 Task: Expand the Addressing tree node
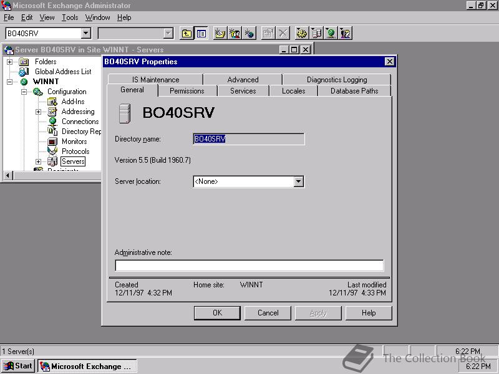[x=38, y=112]
